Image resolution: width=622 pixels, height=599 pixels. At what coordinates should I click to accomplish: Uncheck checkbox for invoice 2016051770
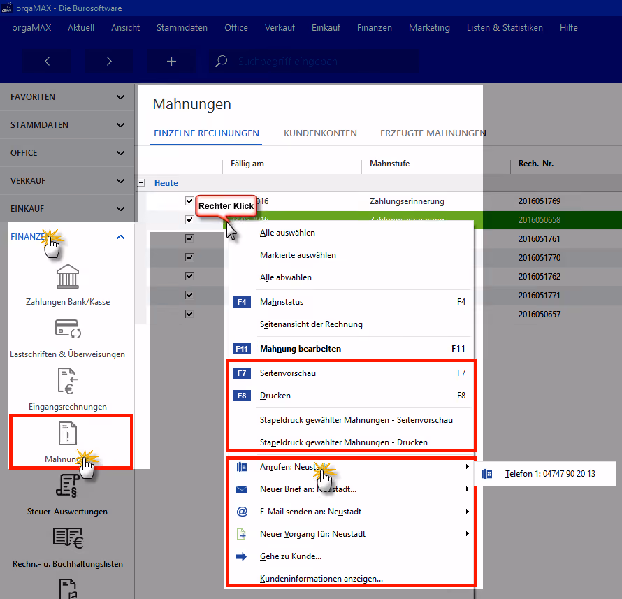[189, 257]
